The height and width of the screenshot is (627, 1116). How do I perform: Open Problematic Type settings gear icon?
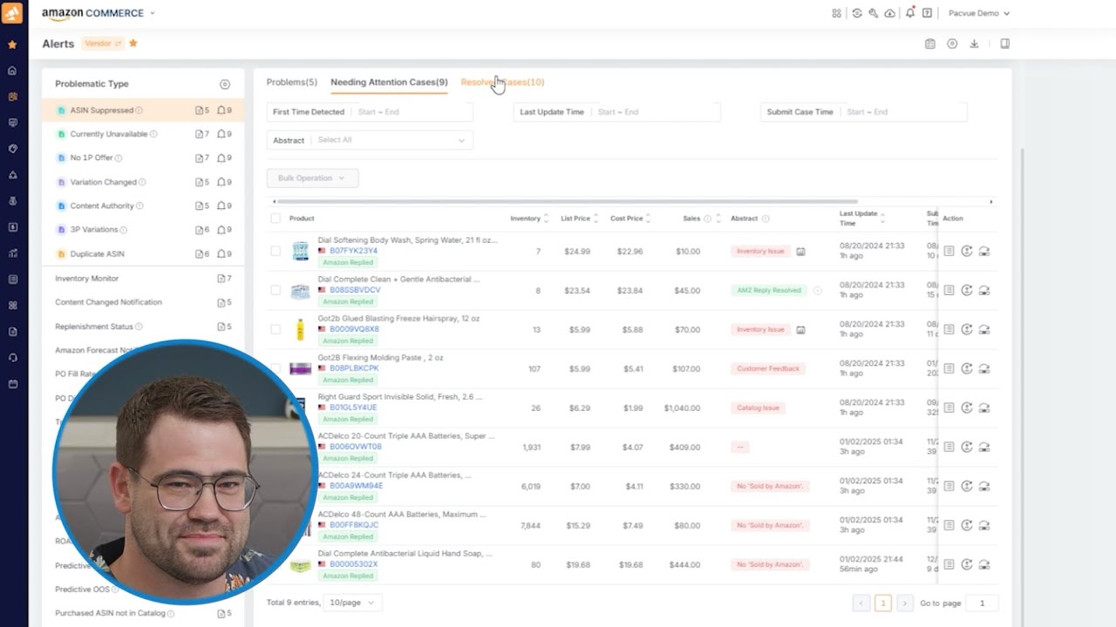pos(225,84)
